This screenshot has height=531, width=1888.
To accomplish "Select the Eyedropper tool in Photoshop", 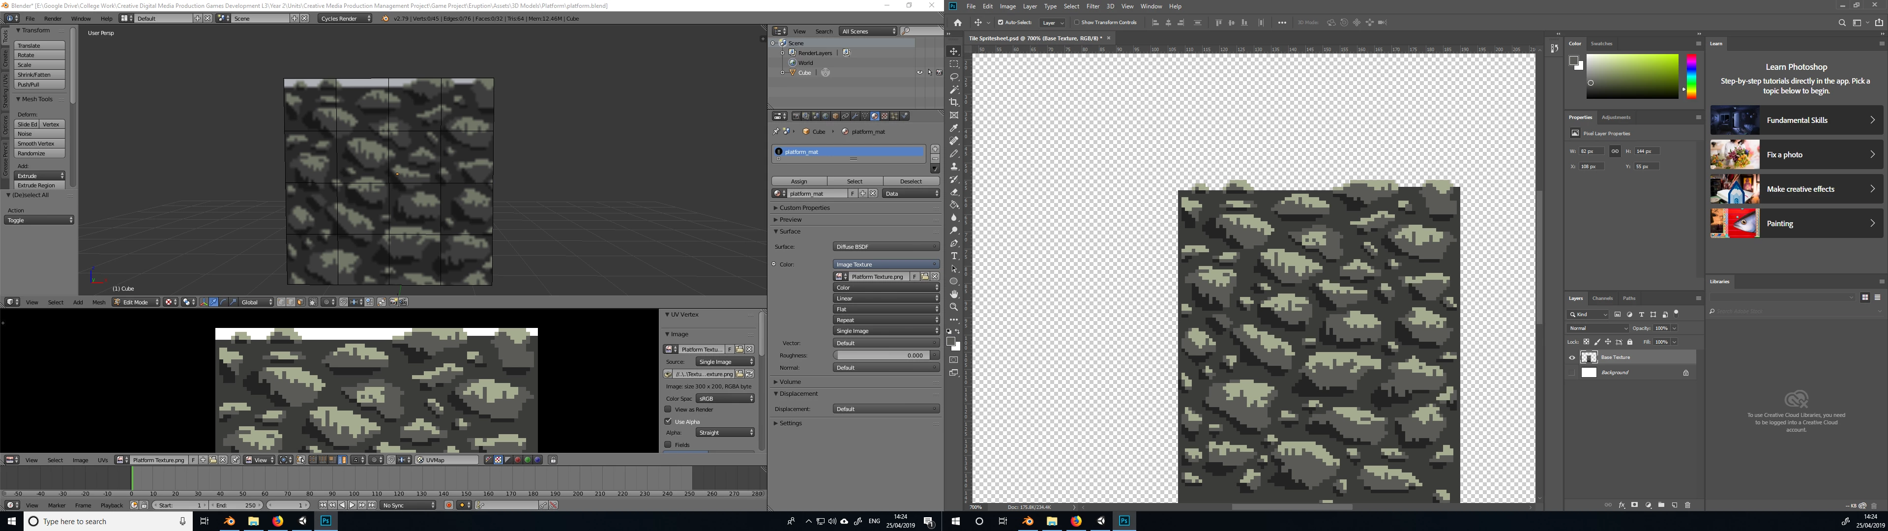I will (x=953, y=128).
